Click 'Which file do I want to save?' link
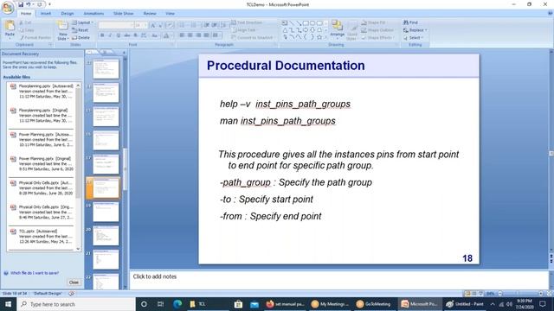Viewport: 554px width, 311px height. click(35, 273)
